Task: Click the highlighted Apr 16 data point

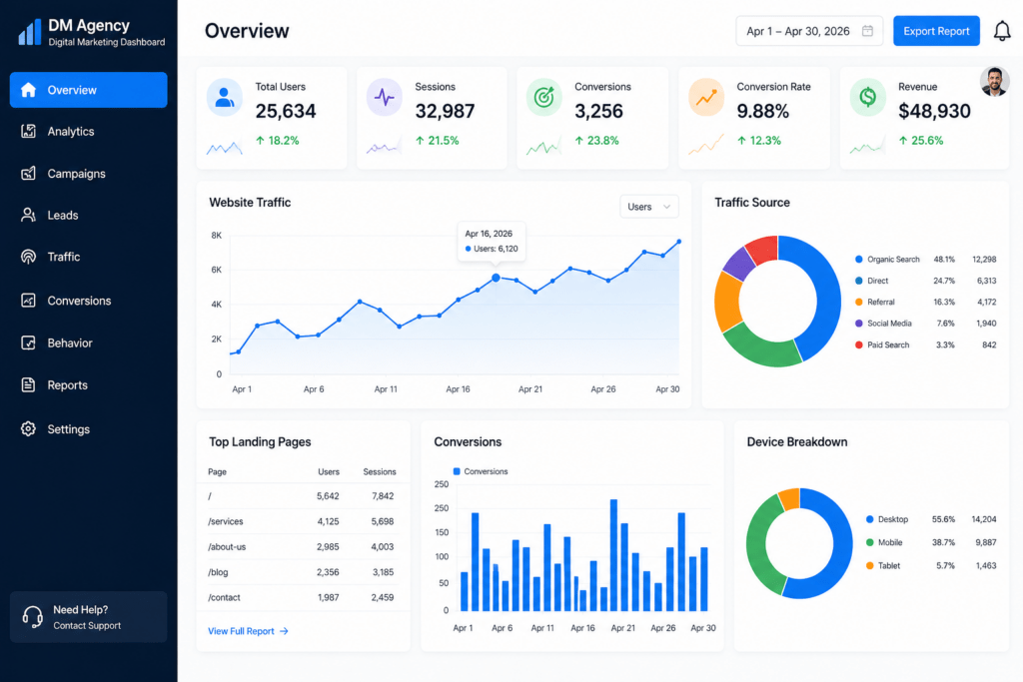Action: point(496,278)
